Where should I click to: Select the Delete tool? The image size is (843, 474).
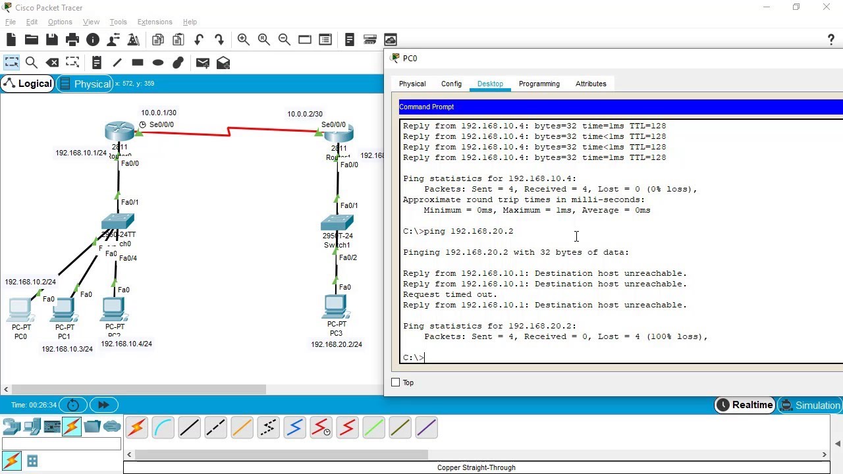[52, 63]
